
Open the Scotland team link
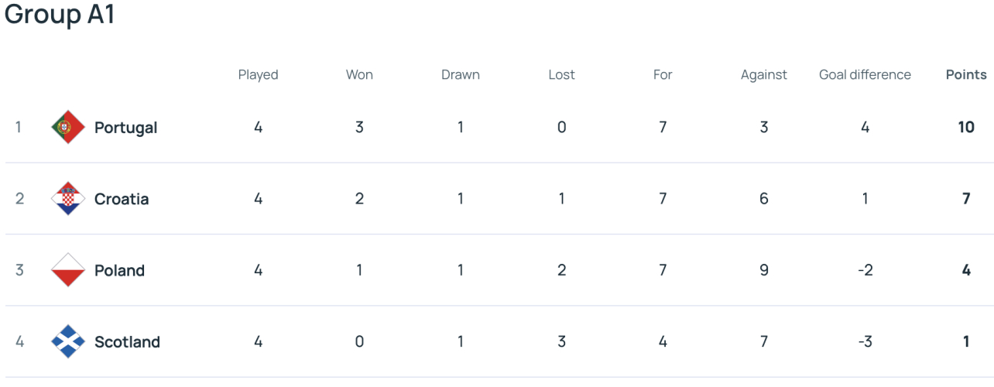(127, 341)
